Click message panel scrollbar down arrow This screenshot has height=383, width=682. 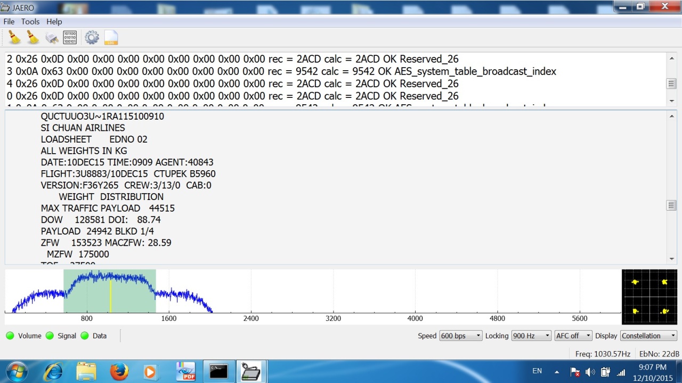671,259
